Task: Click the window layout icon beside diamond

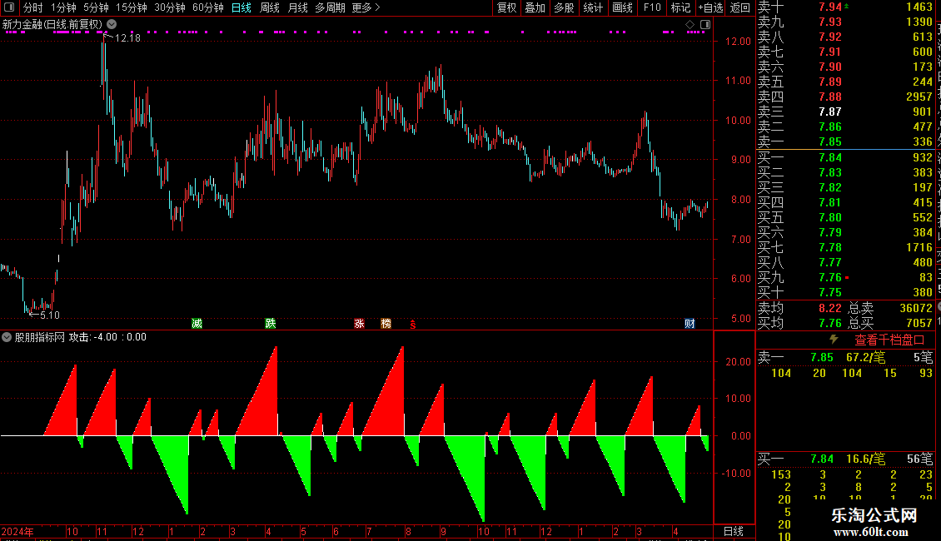Action: (705, 25)
